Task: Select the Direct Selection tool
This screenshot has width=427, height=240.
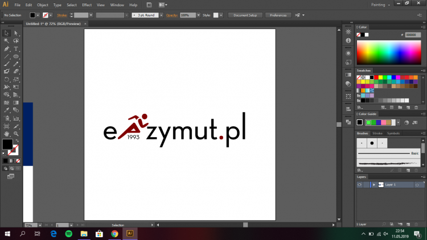Action: click(x=16, y=34)
